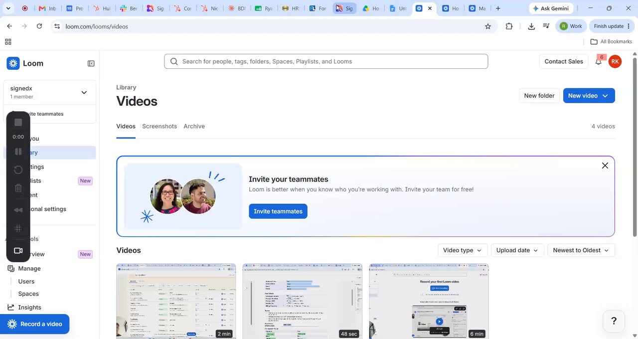Image resolution: width=638 pixels, height=339 pixels.
Task: Click the Insights chart icon
Action: point(10,307)
